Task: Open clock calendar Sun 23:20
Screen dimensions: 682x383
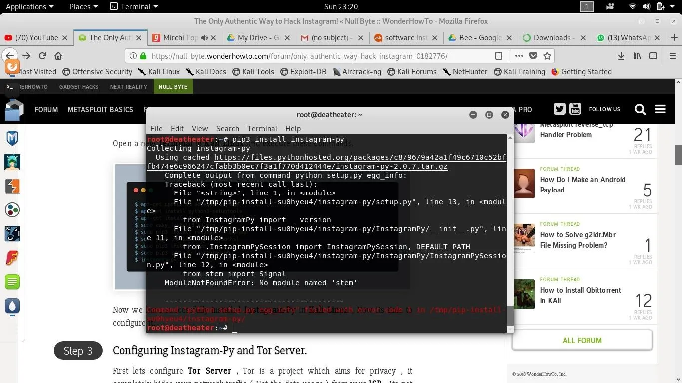Action: [341, 6]
